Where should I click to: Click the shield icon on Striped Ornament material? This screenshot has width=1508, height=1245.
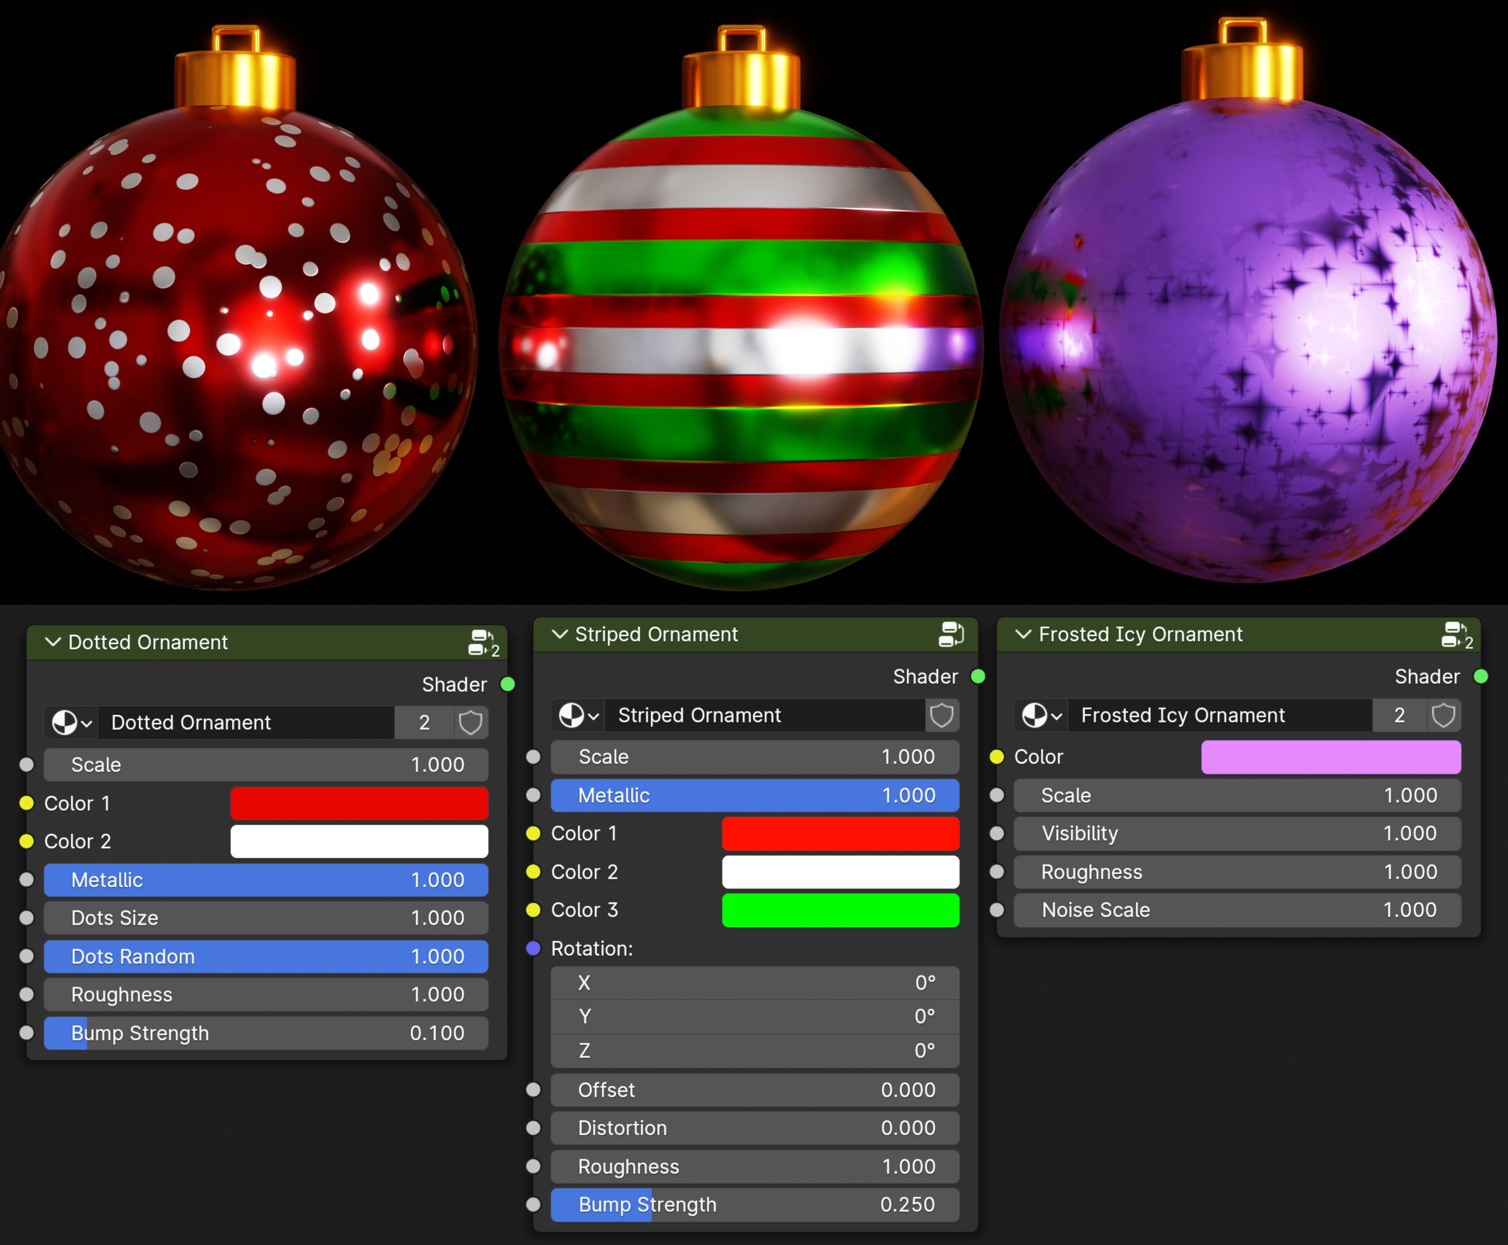pos(941,715)
